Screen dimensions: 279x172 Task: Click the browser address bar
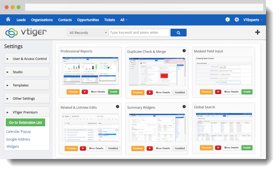[x=144, y=7]
